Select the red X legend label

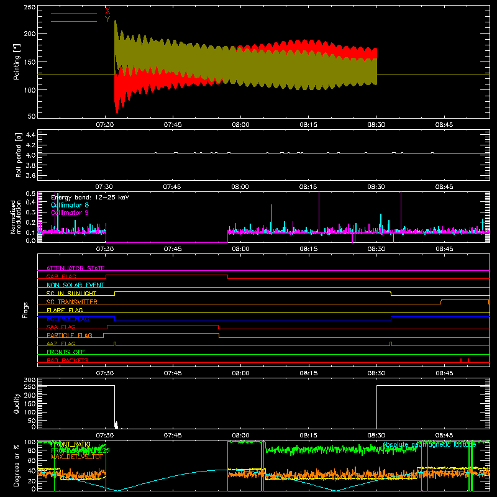[107, 11]
